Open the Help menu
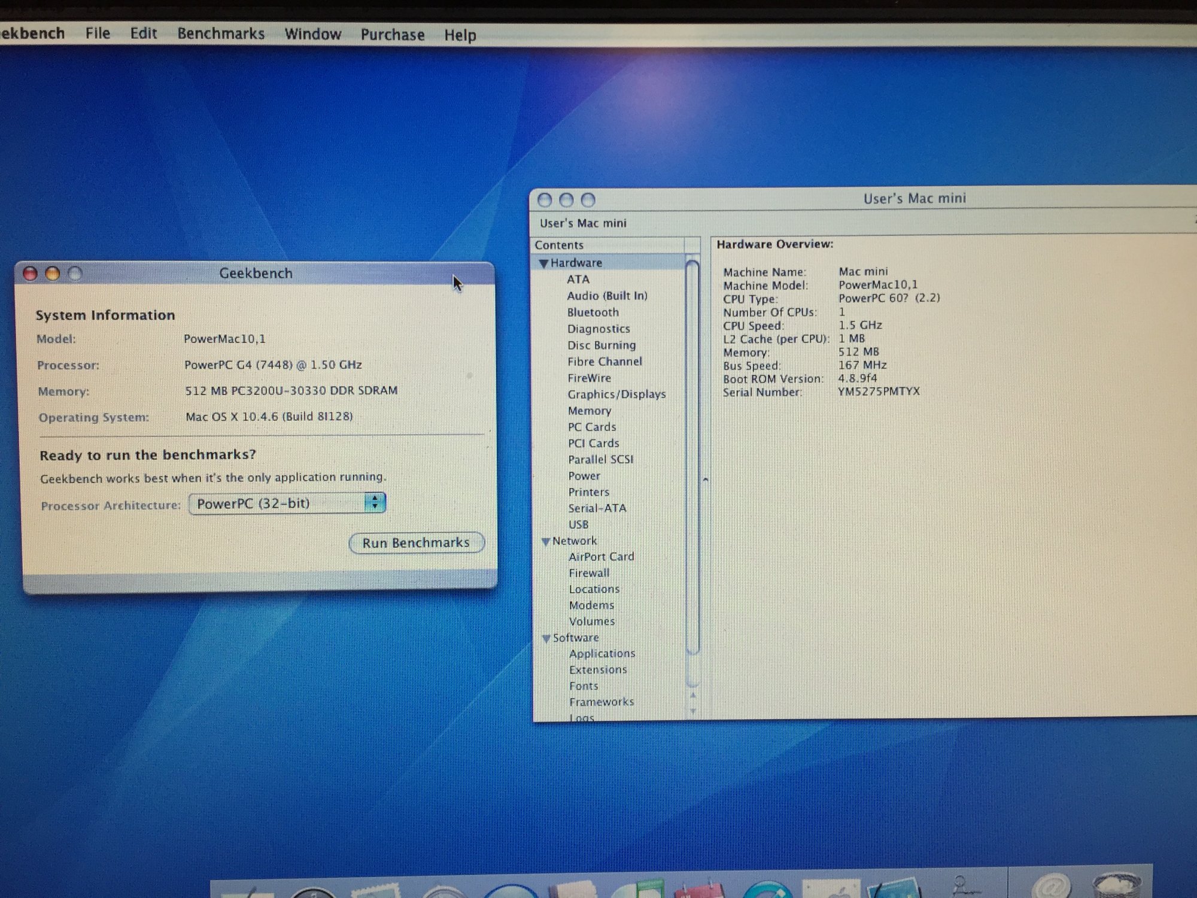Viewport: 1197px width, 898px height. 460,35
